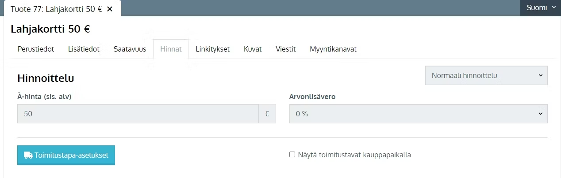
Task: Switch to the Perustiedot tab
Action: (36, 49)
